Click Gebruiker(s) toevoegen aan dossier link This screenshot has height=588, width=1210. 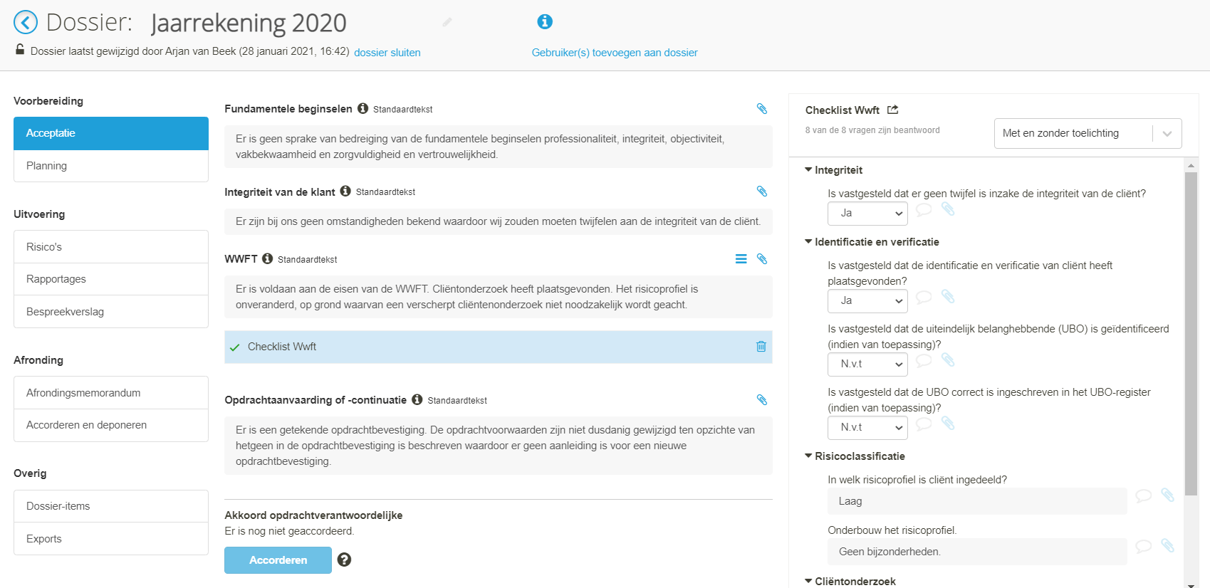pos(615,53)
